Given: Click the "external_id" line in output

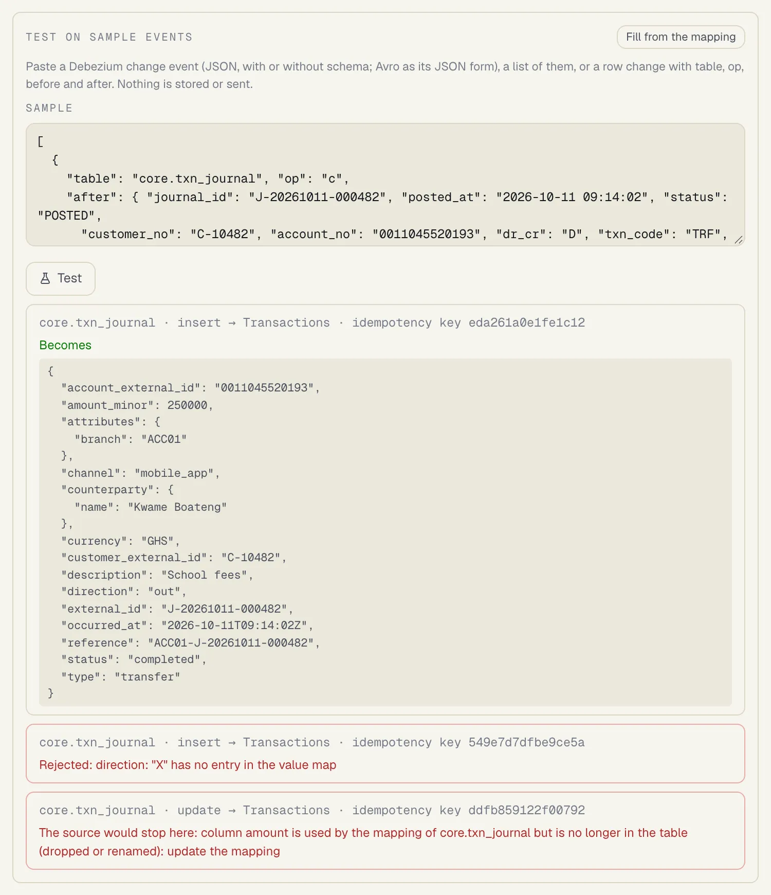Looking at the screenshot, I should tap(177, 609).
